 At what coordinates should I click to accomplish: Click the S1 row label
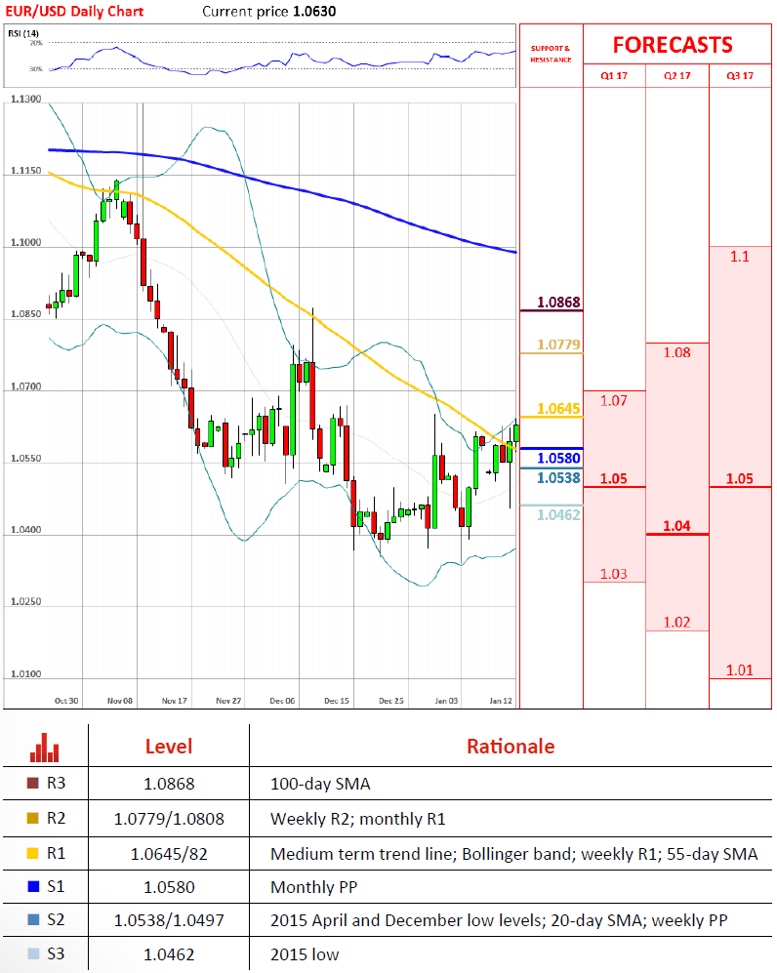pos(56,886)
